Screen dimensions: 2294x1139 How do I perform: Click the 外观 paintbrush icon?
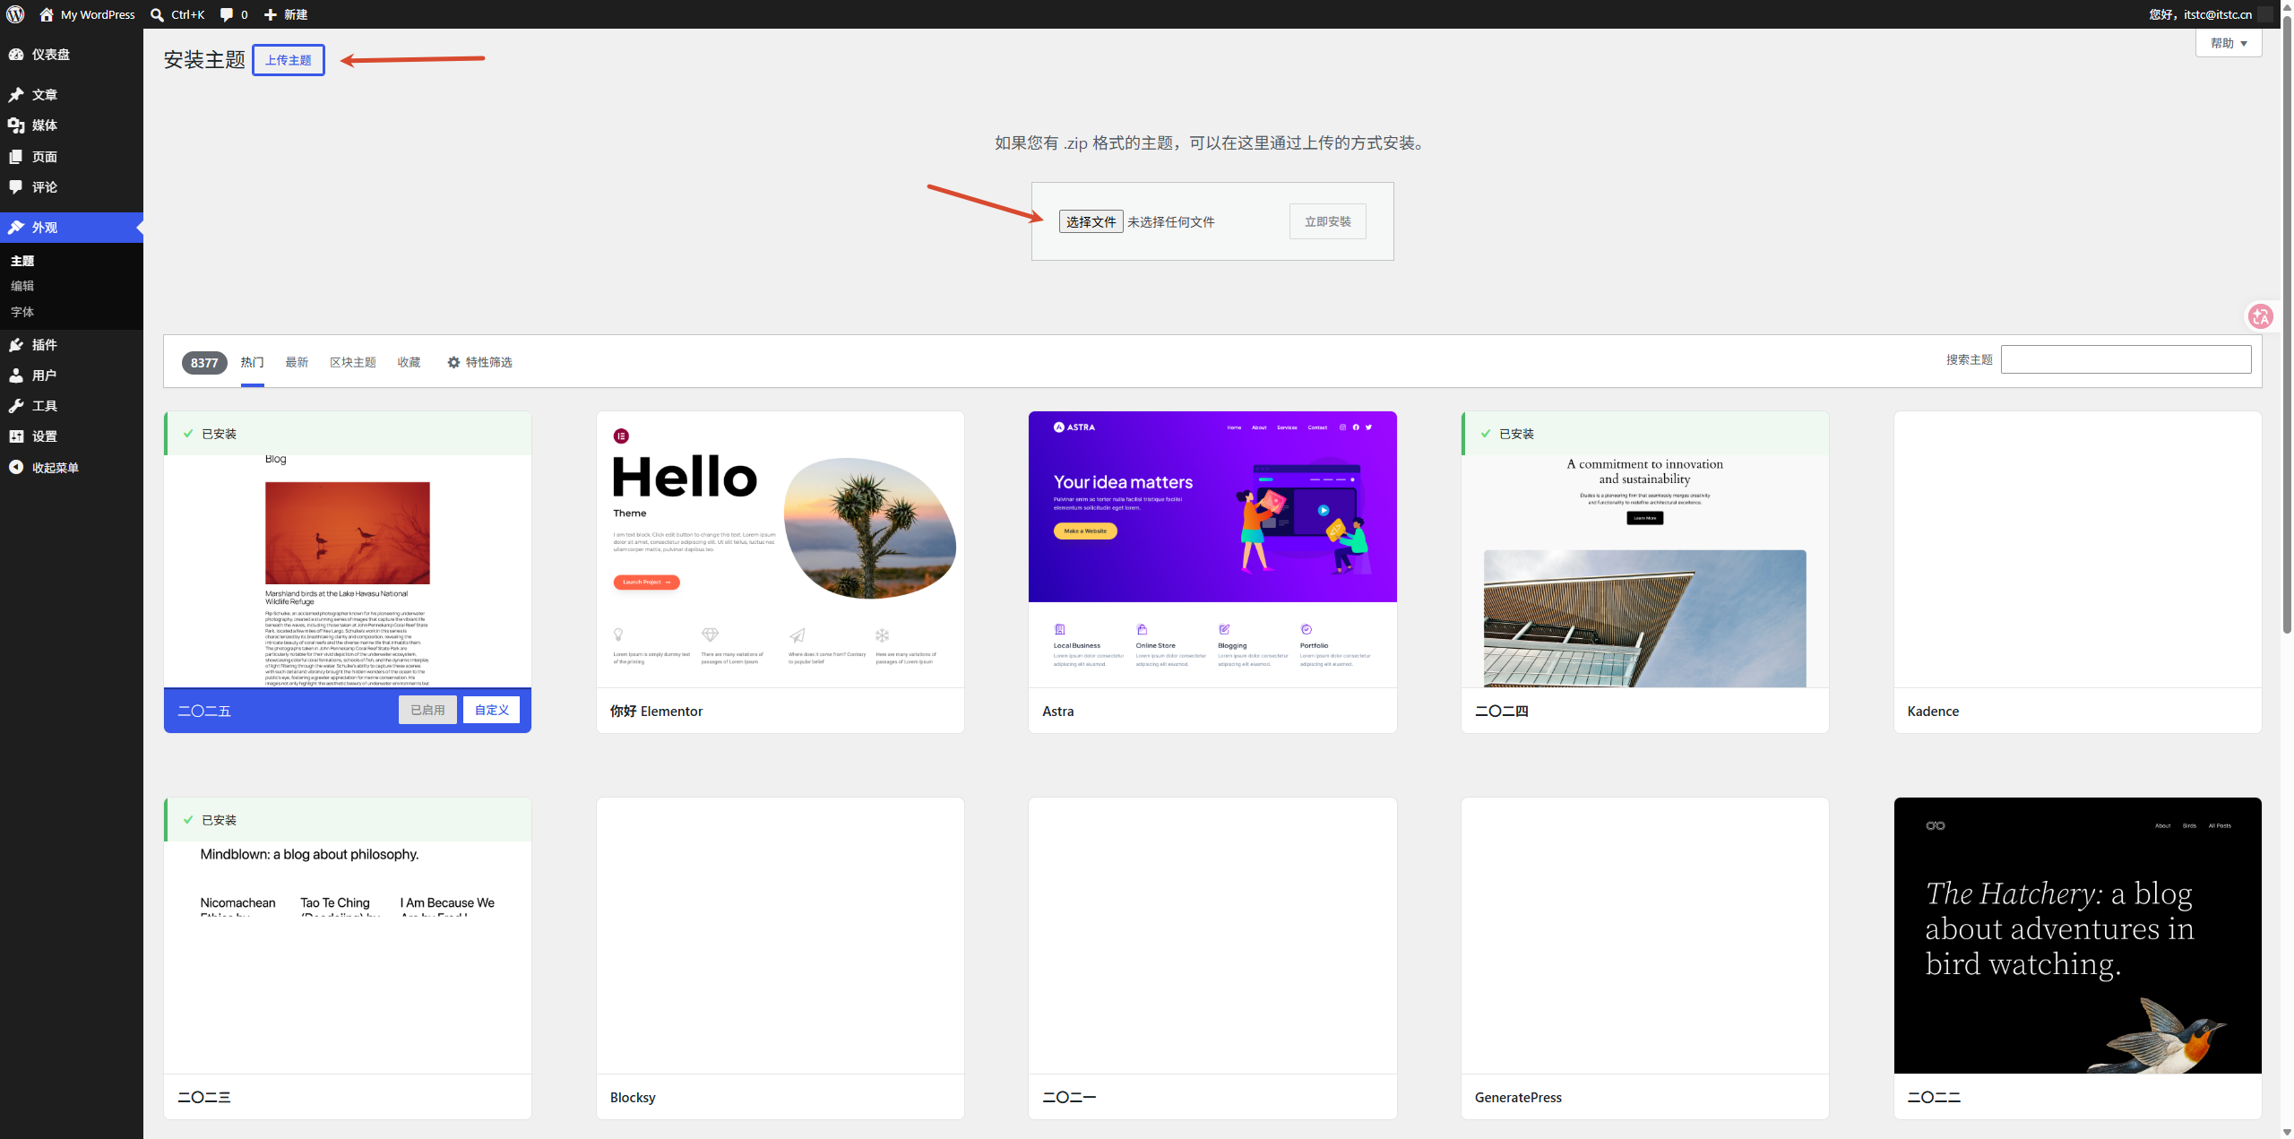coord(16,228)
